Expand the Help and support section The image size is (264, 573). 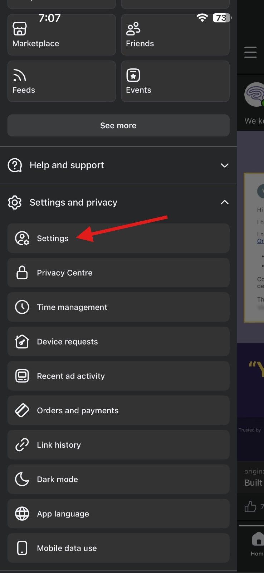point(225,165)
